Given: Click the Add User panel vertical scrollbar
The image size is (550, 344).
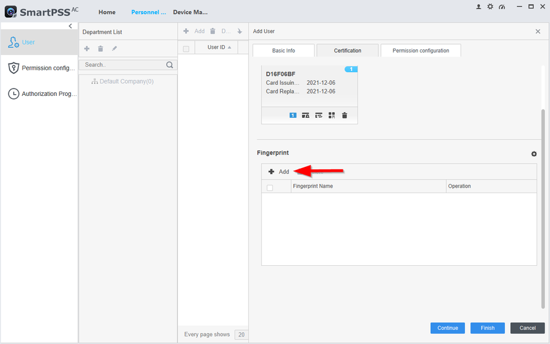Looking at the screenshot, I should (542, 208).
